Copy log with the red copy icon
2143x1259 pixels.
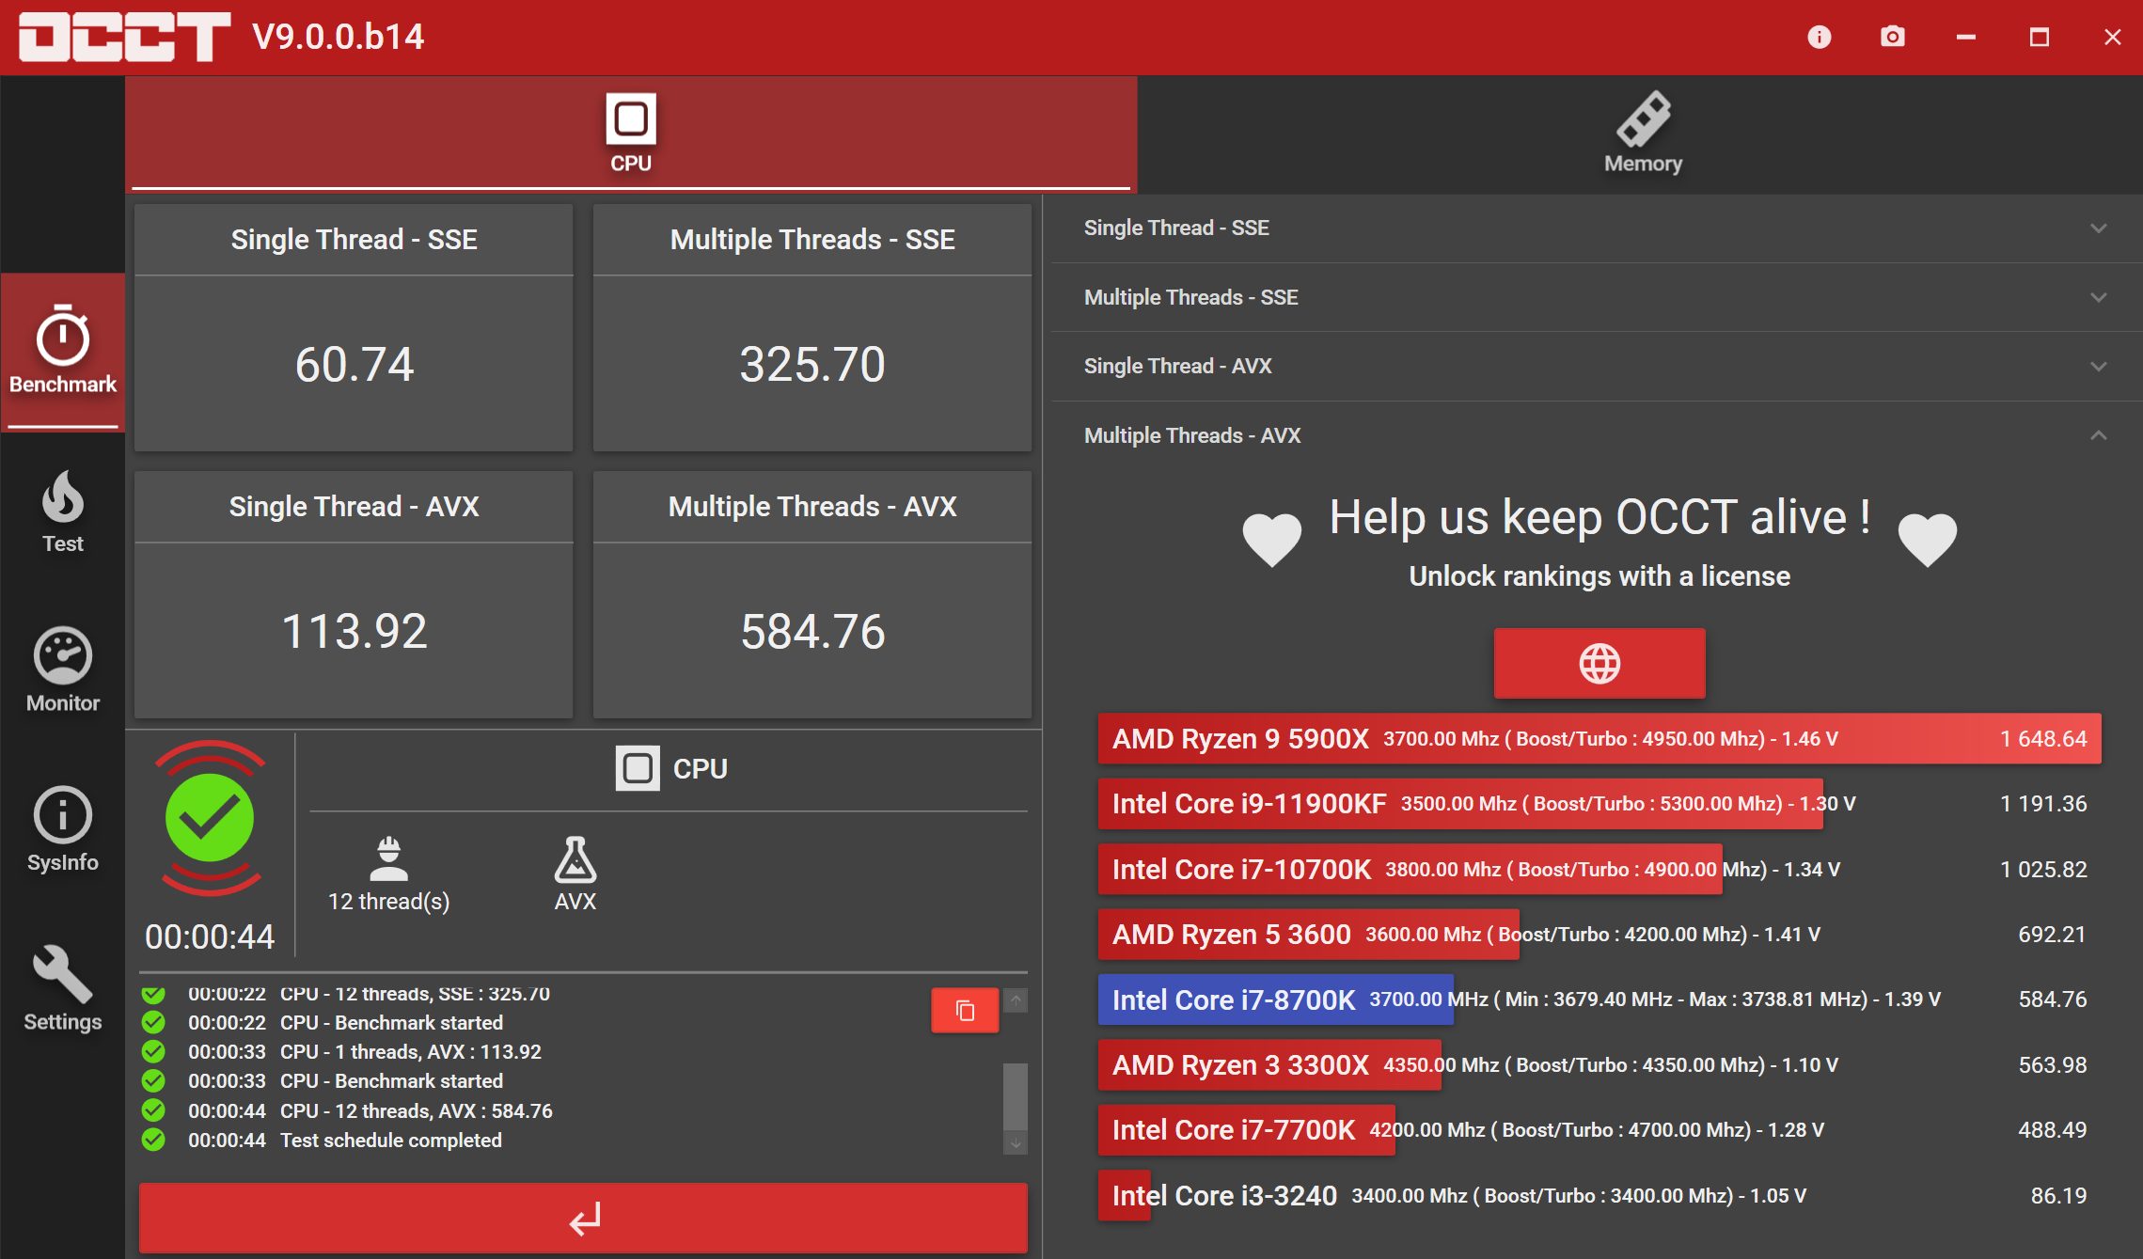(964, 1010)
